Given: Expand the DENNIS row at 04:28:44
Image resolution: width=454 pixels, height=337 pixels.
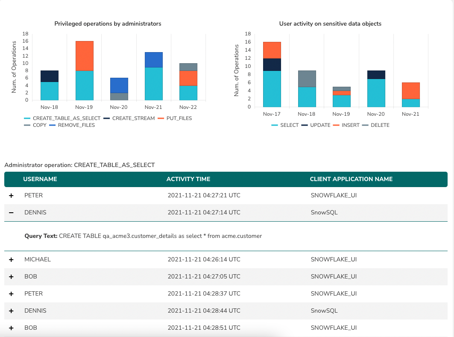Looking at the screenshot, I should click(11, 311).
